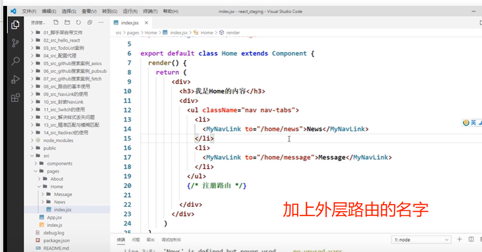482x252 pixels.
Task: Open the 选择(S) menu
Action: (x=69, y=11)
